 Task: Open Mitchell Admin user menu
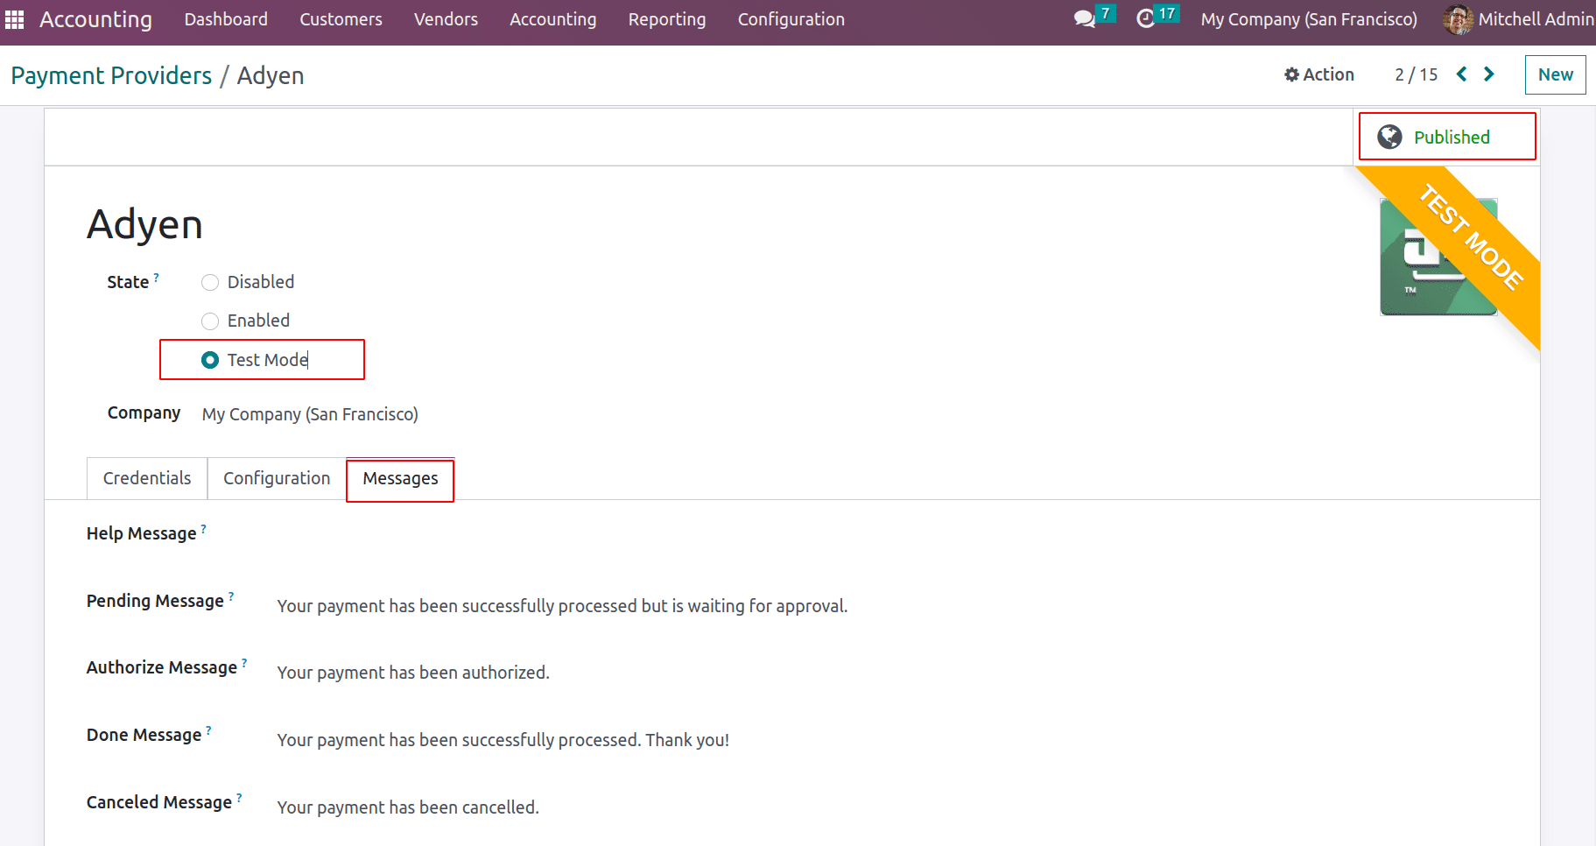pyautogui.click(x=1519, y=19)
